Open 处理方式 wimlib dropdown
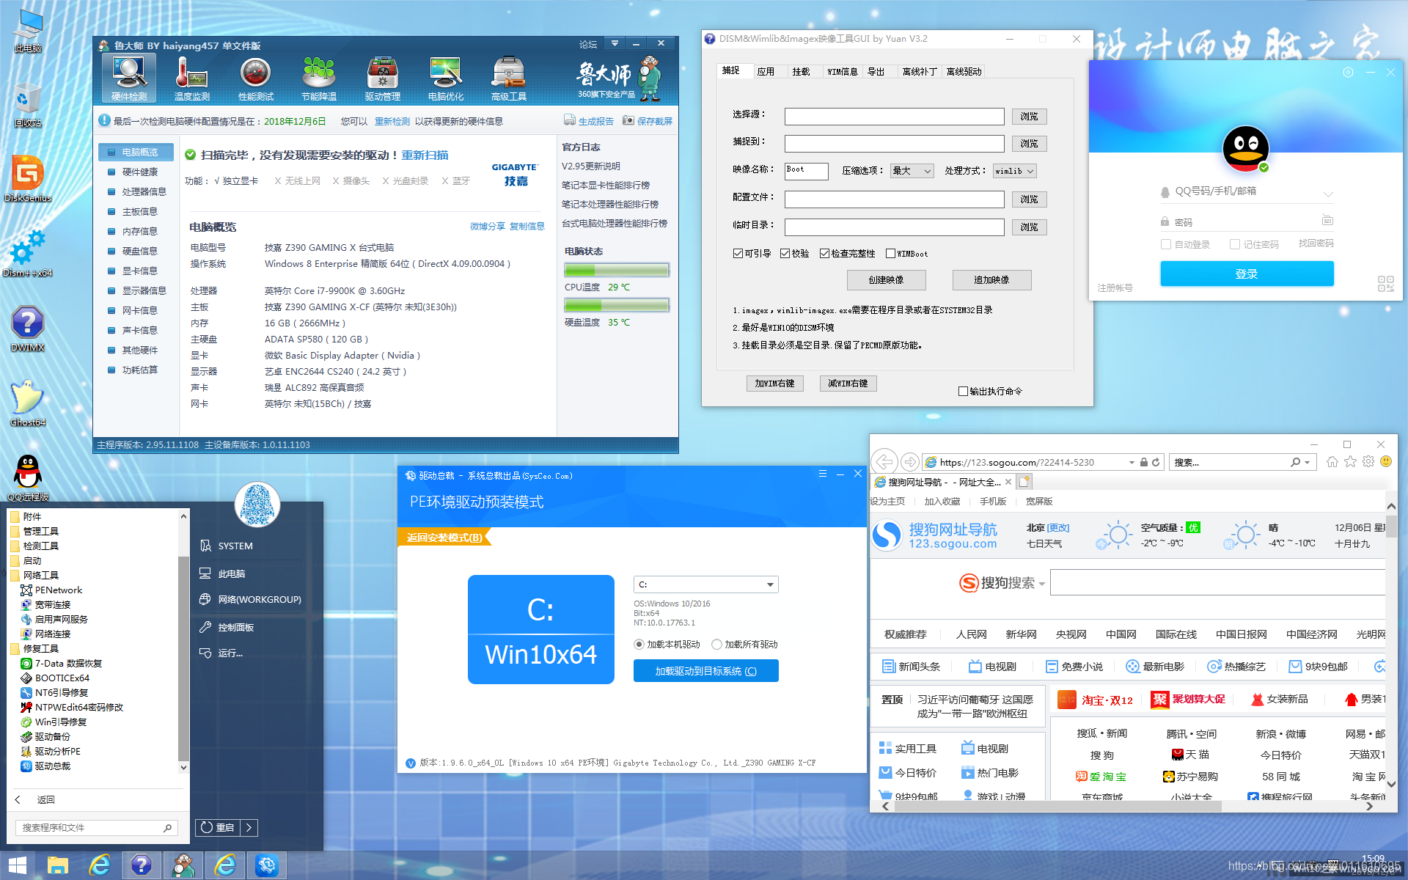This screenshot has width=1408, height=880. point(1015,171)
